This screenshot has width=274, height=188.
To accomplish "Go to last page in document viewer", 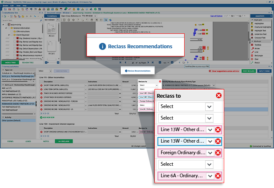I will tap(153, 62).
